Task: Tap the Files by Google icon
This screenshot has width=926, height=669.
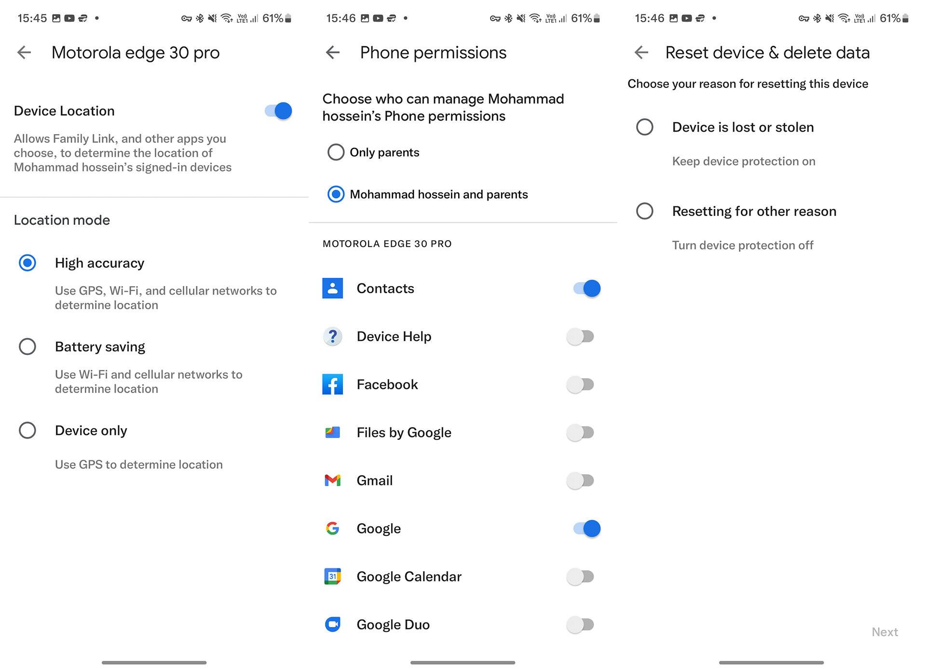Action: (333, 433)
